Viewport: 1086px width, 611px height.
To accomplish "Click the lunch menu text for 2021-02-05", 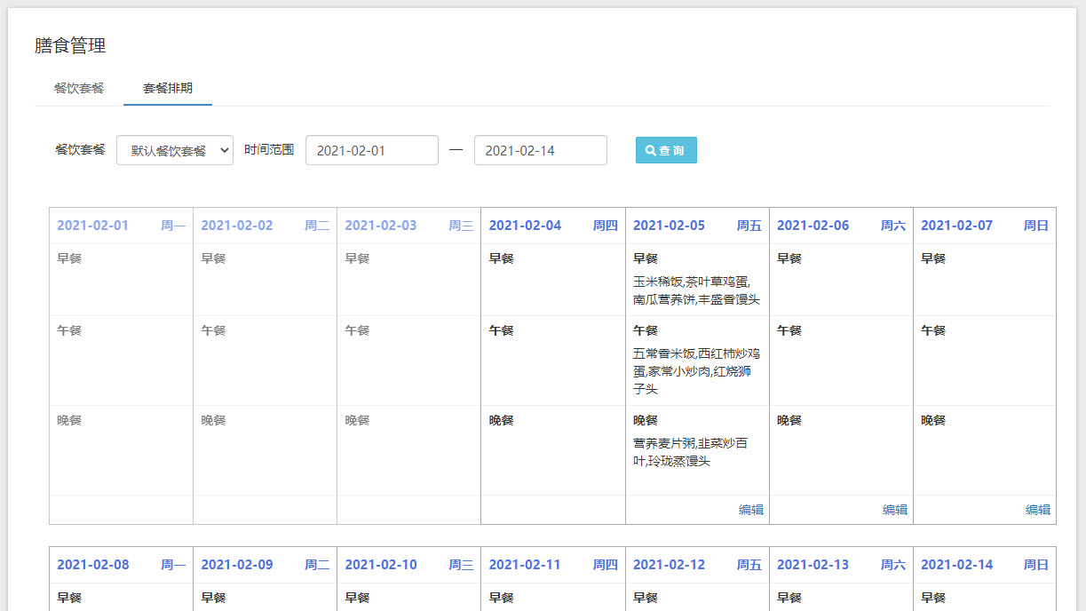I will pos(696,371).
